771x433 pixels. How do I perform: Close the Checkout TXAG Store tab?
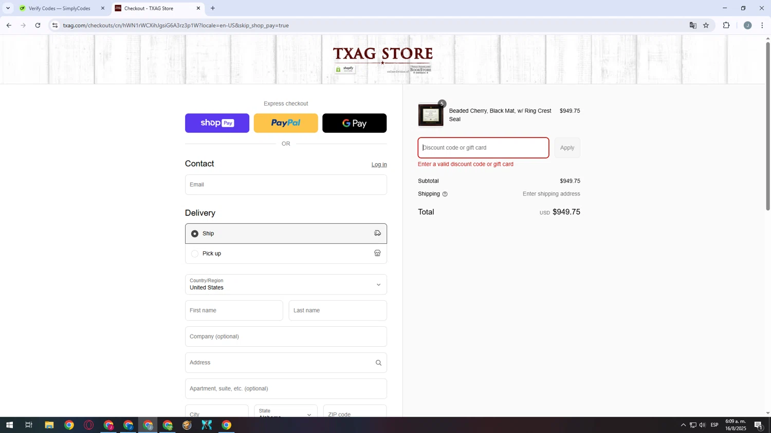tap(198, 8)
